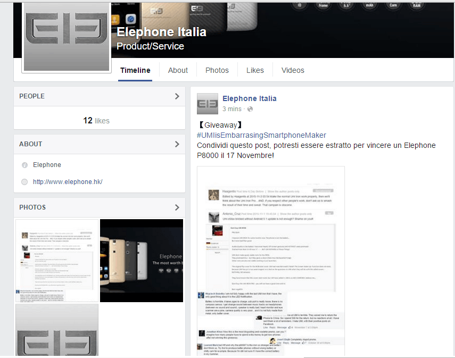Open the Timeline tab
This screenshot has width=455, height=358.
click(135, 71)
